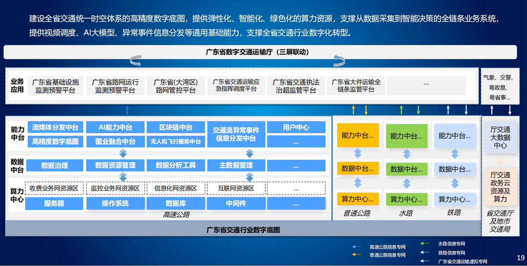Image resolution: width=527 pixels, height=266 pixels.
Task: Enable the 区块链中台 capability block
Action: tap(176, 127)
